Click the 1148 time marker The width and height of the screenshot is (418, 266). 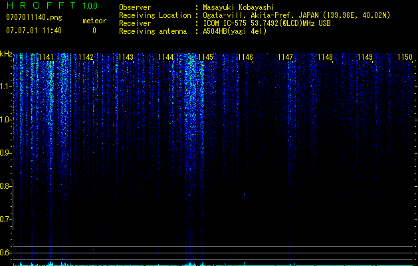325,57
